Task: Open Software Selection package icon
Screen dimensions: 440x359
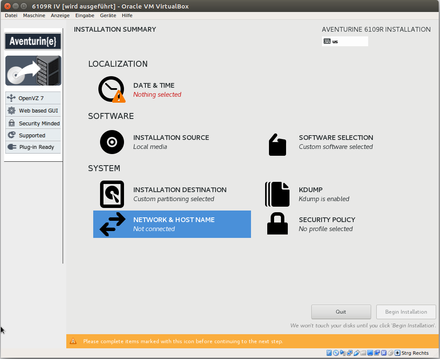Action: [x=278, y=144]
